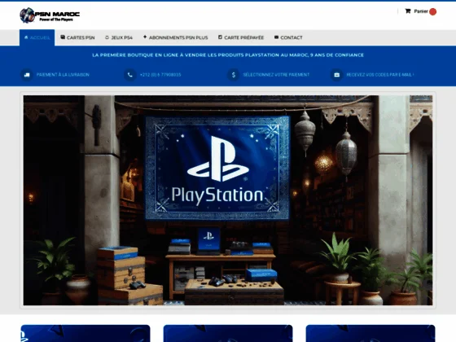456x342 pixels.
Task: Click Paiement à la livraison text
Action: pos(63,75)
